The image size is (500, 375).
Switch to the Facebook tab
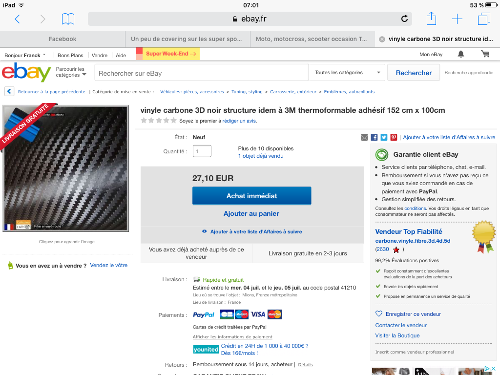click(62, 39)
